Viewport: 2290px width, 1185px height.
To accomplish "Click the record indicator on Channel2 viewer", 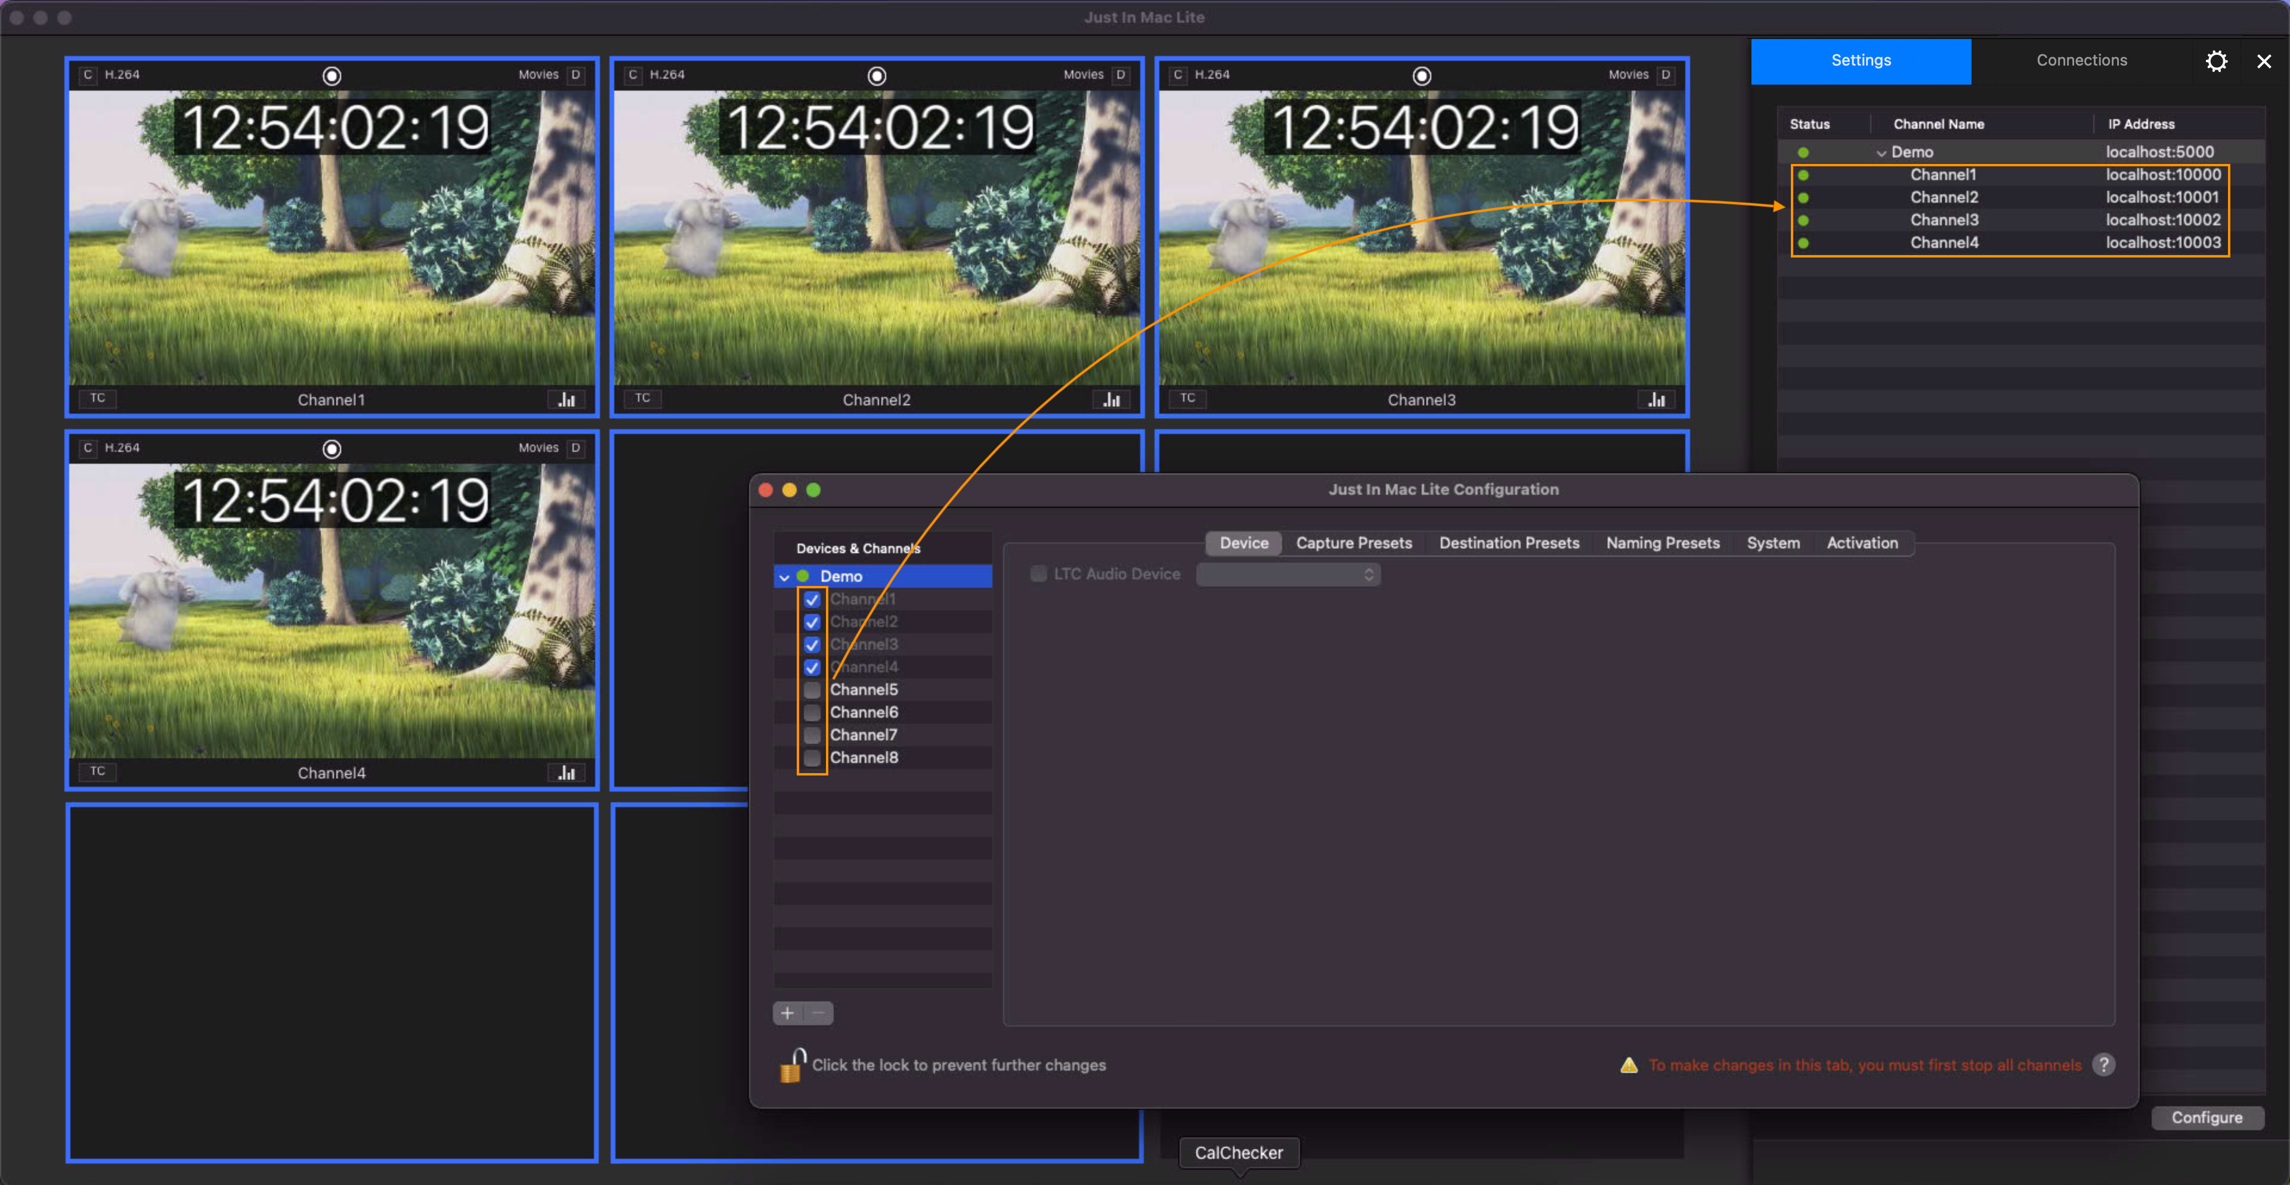I will (877, 76).
